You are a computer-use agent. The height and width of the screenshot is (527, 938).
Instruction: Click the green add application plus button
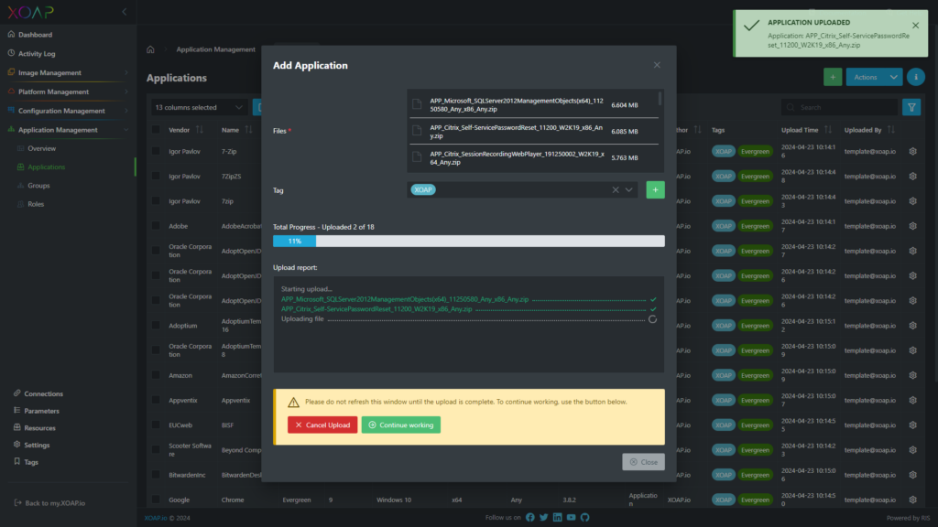tap(832, 77)
